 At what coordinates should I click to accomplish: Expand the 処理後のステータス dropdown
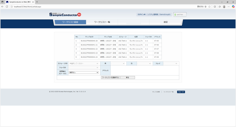click(x=84, y=72)
